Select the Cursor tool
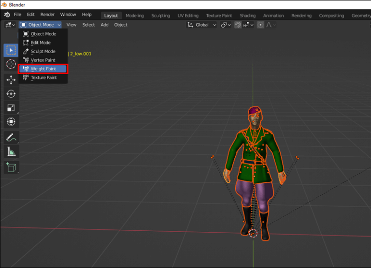The width and height of the screenshot is (371, 268). point(11,64)
